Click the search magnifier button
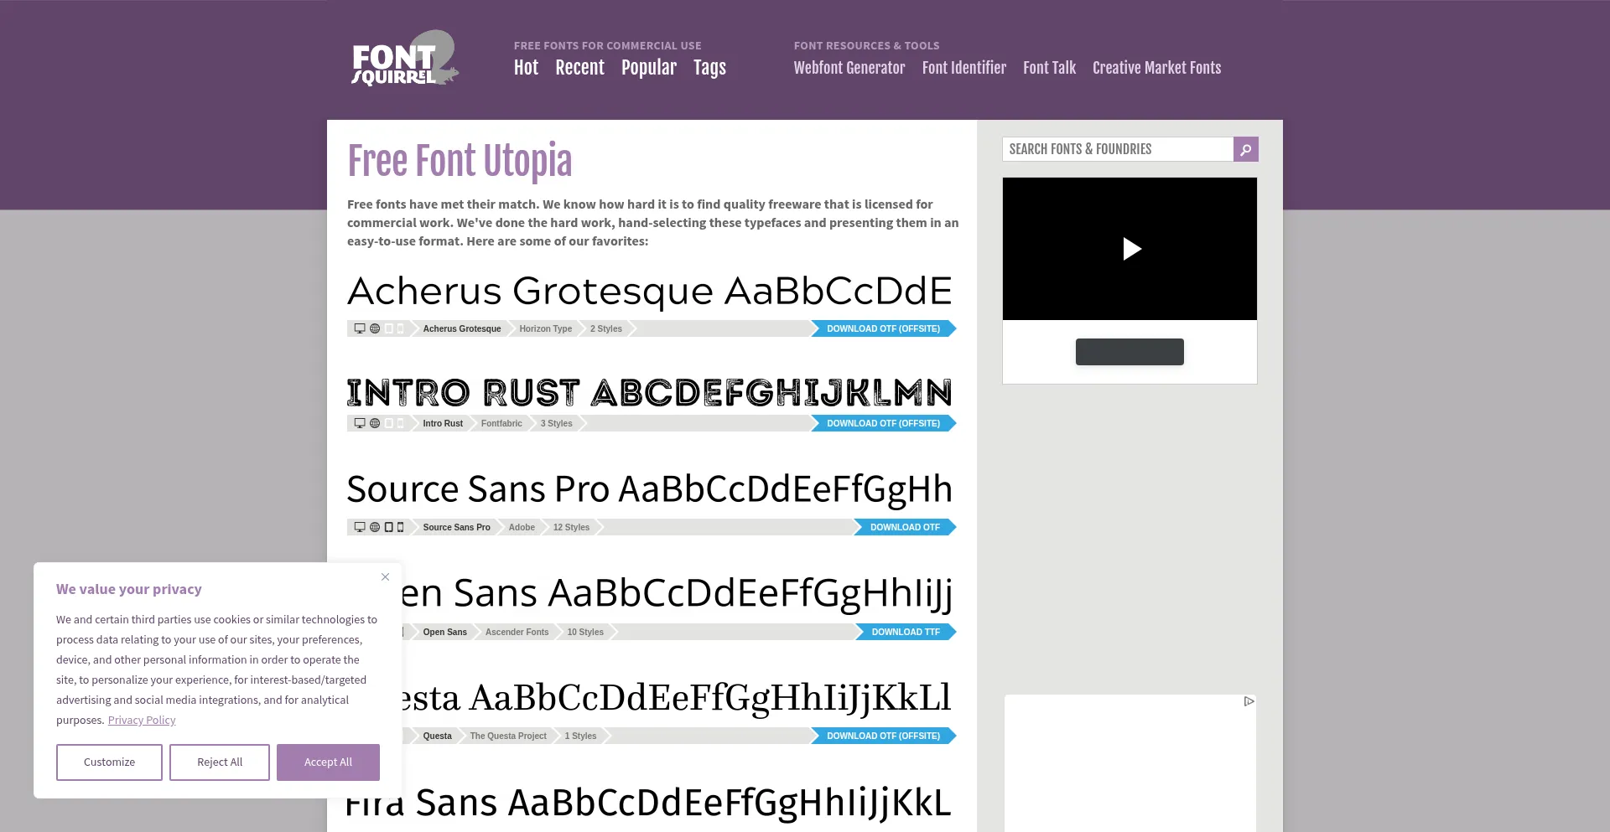Viewport: 1610px width, 832px height. (x=1245, y=149)
